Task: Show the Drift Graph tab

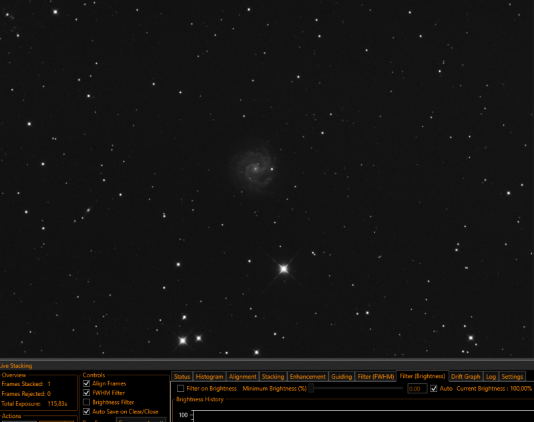Action: (465, 377)
